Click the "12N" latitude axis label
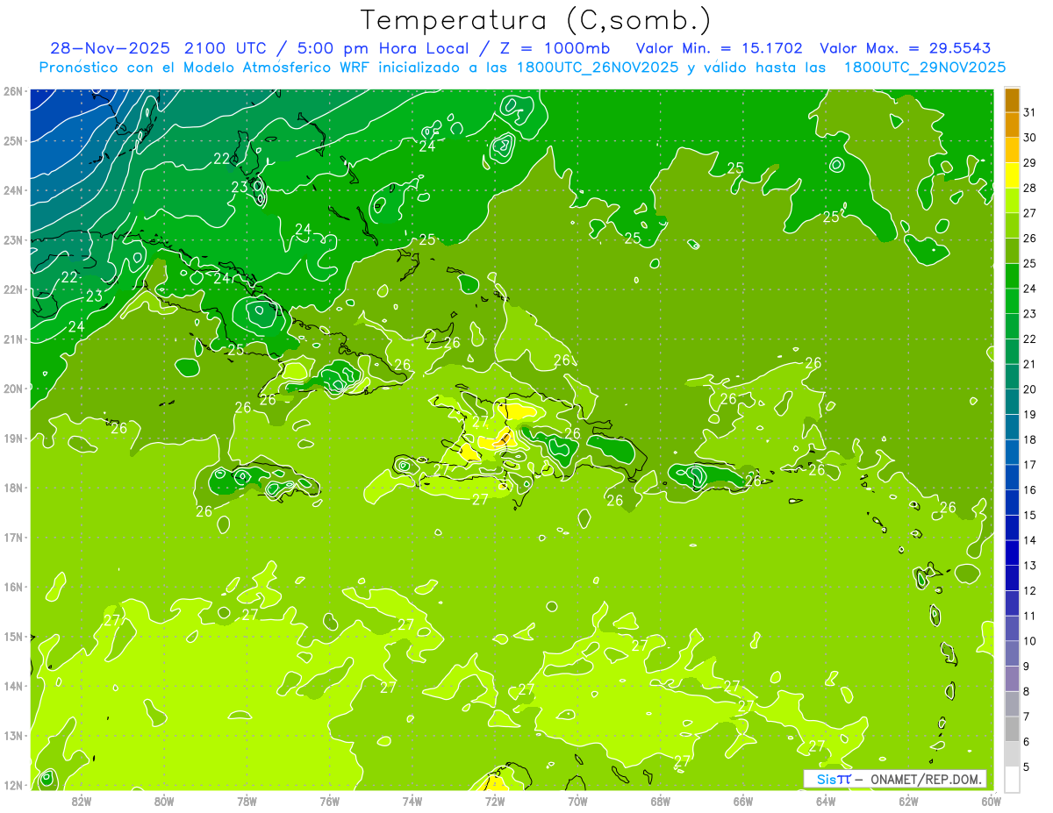1053x813 pixels. (x=12, y=785)
